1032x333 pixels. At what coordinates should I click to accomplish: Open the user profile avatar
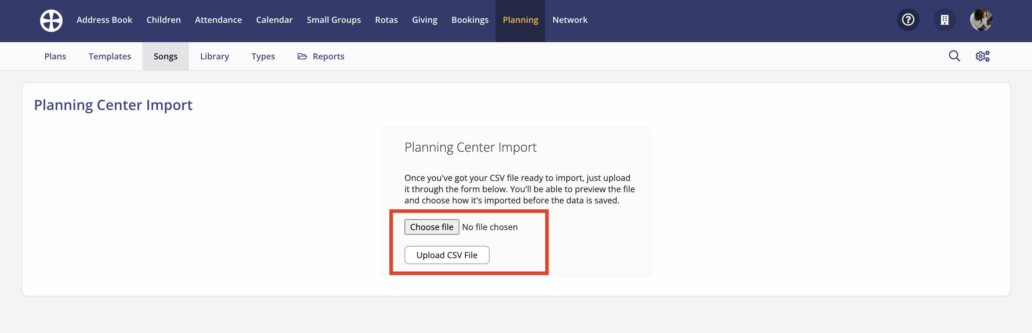[x=981, y=20]
